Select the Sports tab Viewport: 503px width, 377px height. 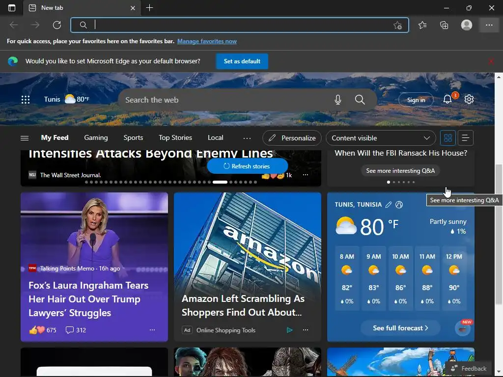coord(133,137)
